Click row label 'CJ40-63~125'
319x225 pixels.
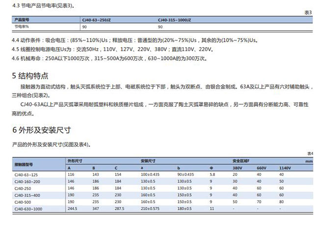coord(26,175)
